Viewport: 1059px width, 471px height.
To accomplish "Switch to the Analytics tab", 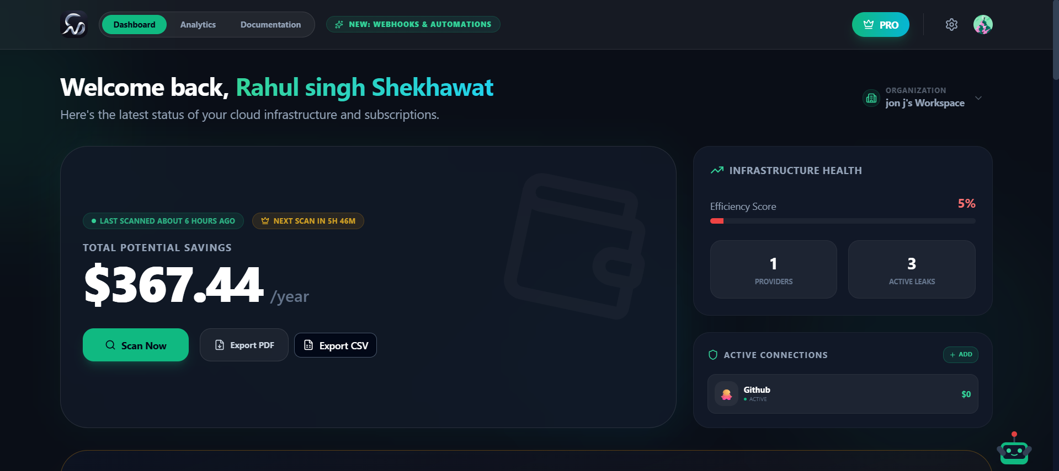I will click(198, 24).
